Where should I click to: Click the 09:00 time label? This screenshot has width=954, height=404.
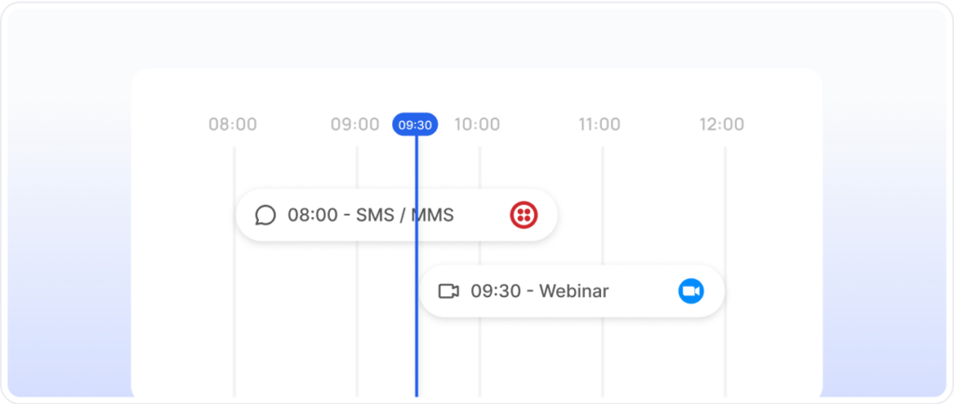coord(355,125)
